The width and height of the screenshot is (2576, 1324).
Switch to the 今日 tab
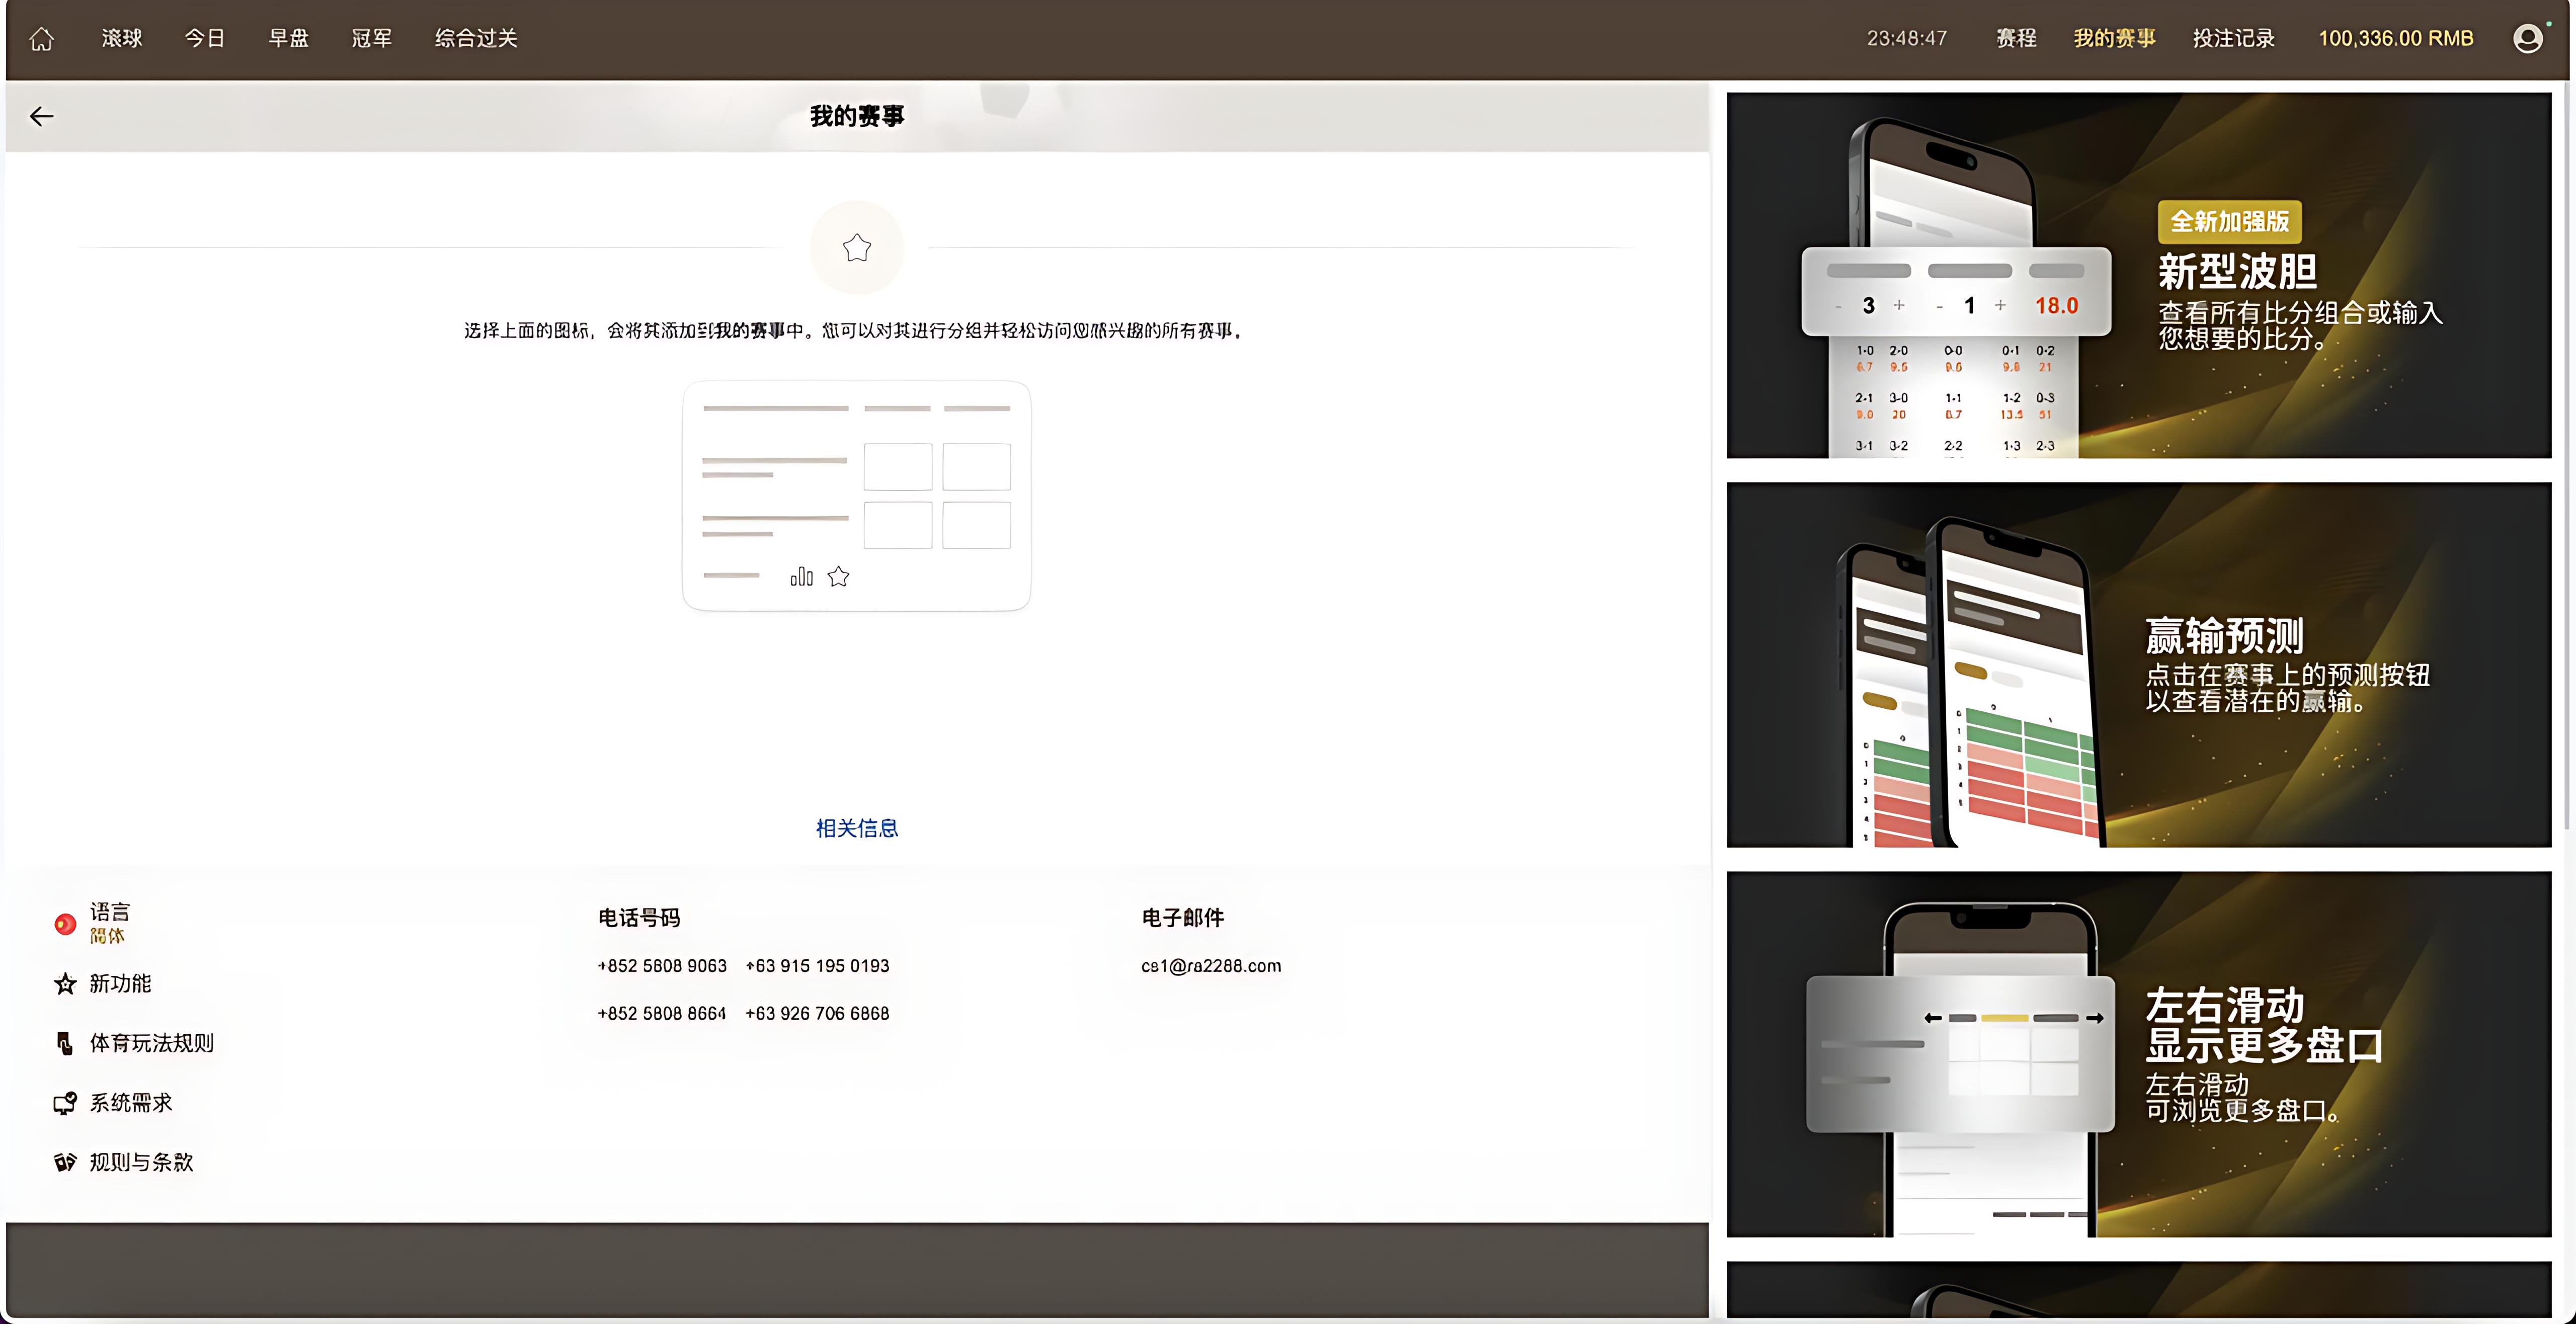[x=205, y=38]
